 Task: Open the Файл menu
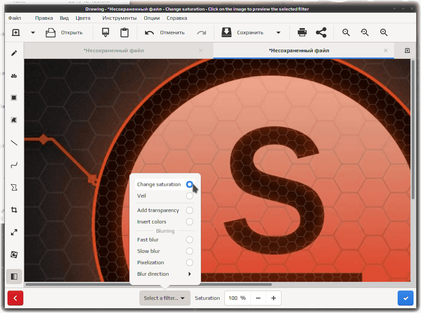click(x=15, y=18)
